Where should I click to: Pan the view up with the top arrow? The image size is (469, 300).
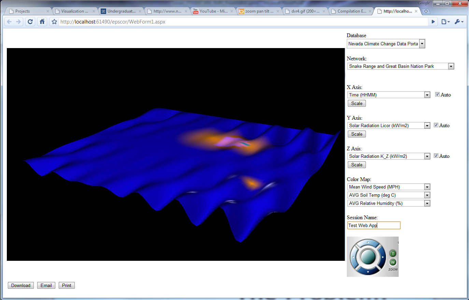[368, 243]
